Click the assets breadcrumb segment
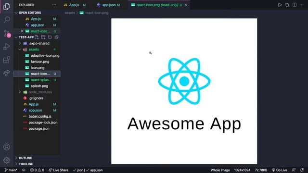This screenshot has width=308, height=173. pyautogui.click(x=70, y=13)
